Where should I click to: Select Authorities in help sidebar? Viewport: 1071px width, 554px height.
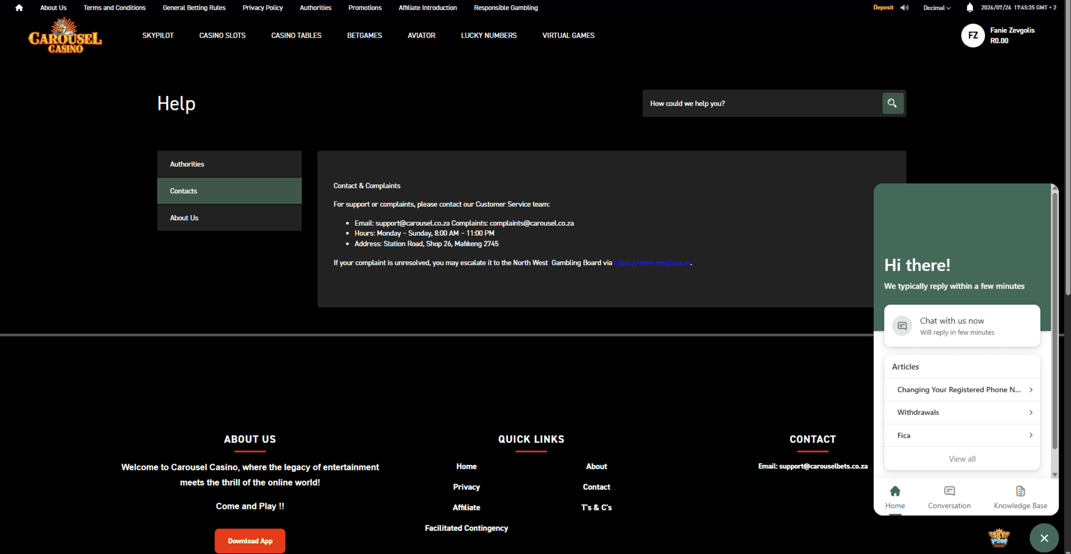[x=229, y=164]
